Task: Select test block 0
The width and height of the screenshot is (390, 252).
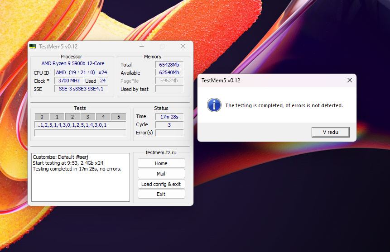Action: pos(42,117)
